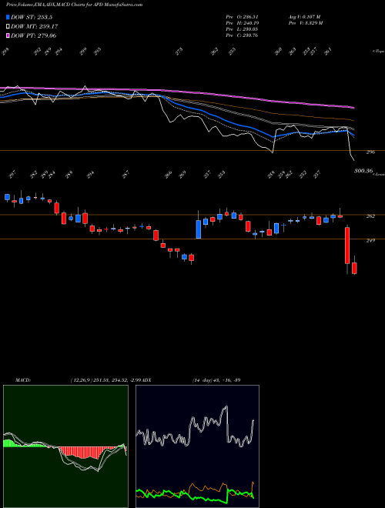This screenshot has height=508, width=385.
Task: Click the tall blue candlestick mid-chart
Action: coord(199,229)
